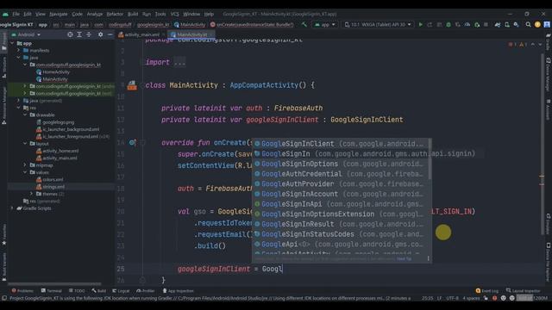Viewport: 552px width, 310px height.
Task: Click the override gutter icon on line 14
Action: coord(132,142)
